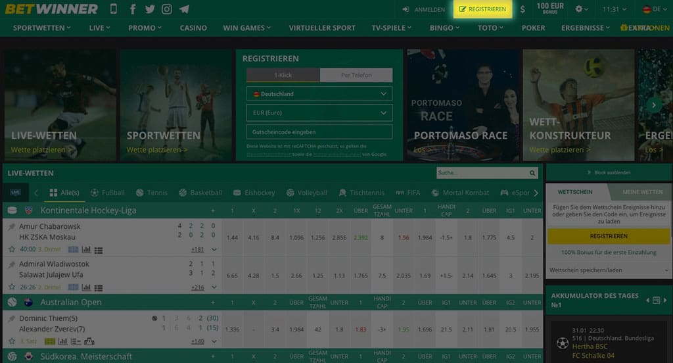Click yellow Registrieren button in Wettschein
The width and height of the screenshot is (673, 363).
(x=609, y=236)
